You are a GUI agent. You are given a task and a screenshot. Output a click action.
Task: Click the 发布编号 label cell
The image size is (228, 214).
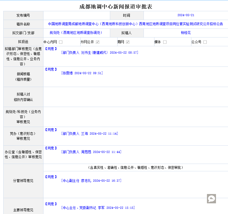[x=23, y=15]
